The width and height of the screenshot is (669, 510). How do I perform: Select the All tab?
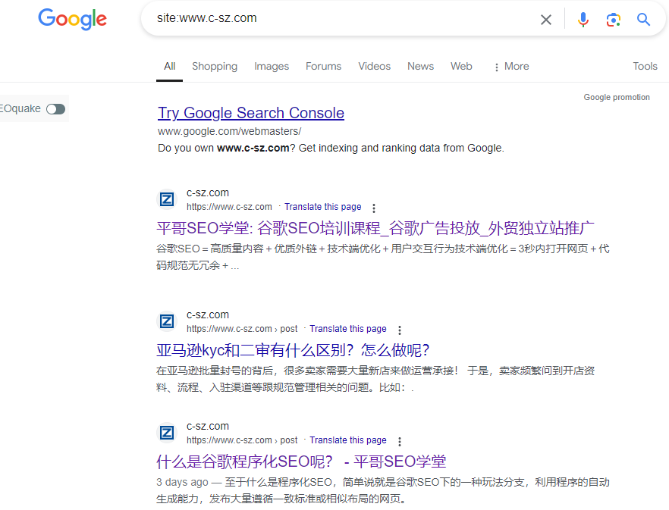coord(169,67)
